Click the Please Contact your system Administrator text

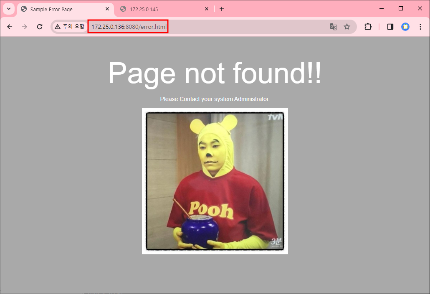point(215,99)
